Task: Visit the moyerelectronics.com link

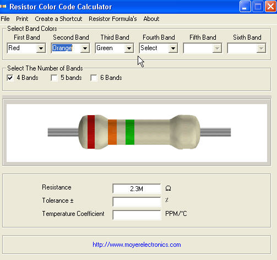Action: coord(137,245)
